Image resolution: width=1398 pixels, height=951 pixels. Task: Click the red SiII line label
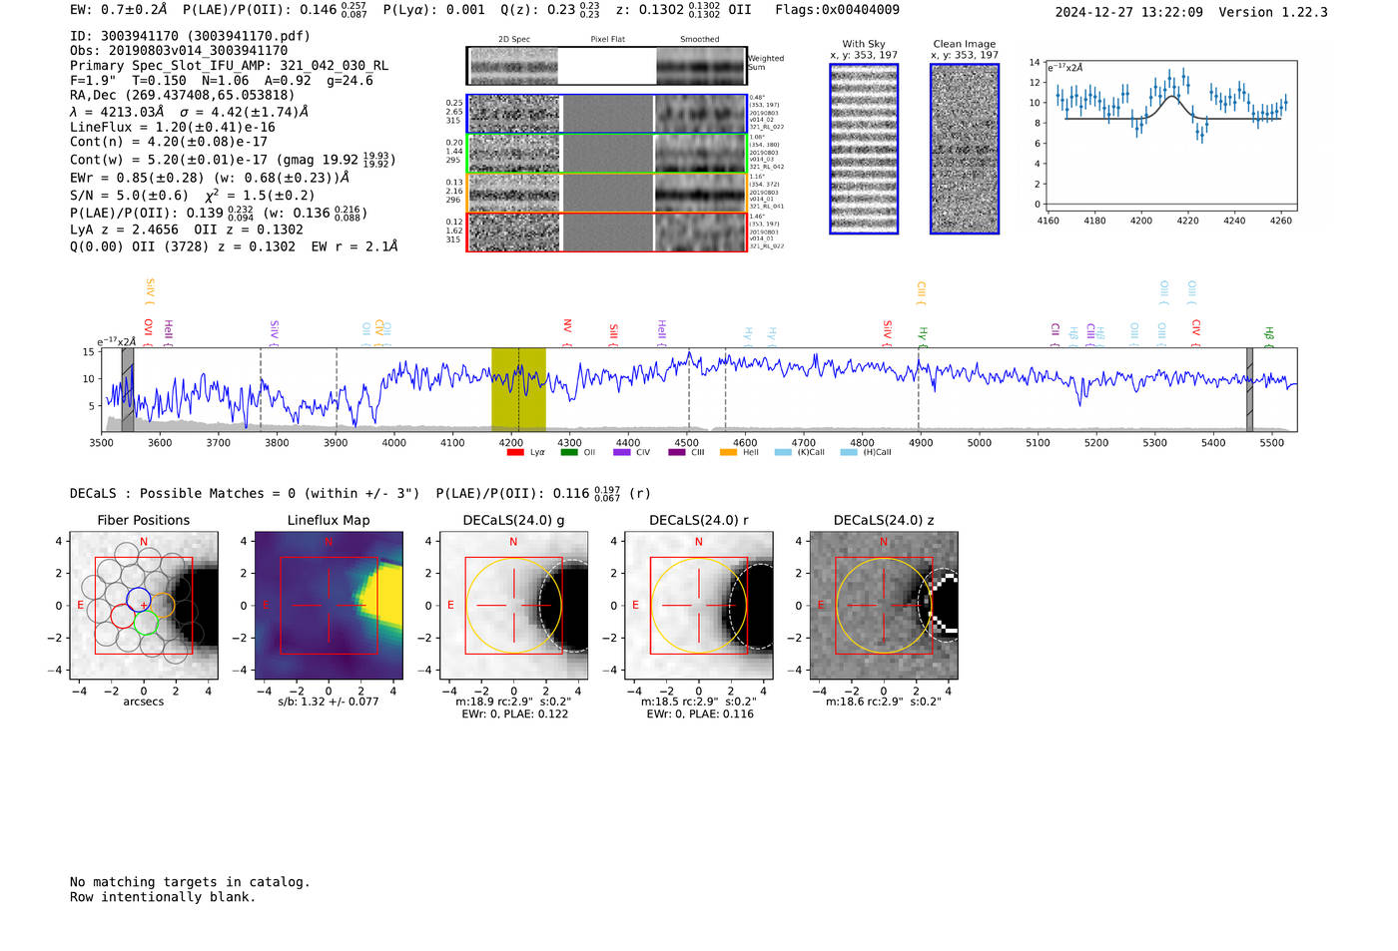point(613,332)
